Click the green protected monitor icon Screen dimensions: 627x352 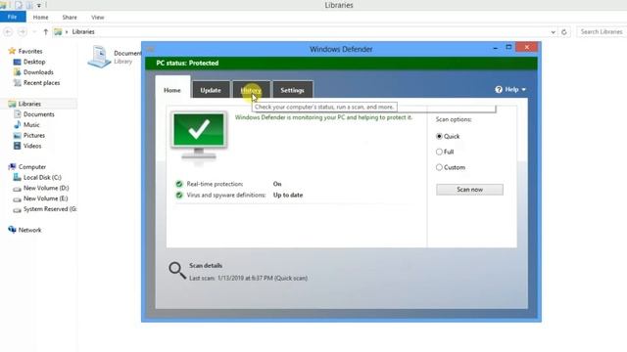199,136
